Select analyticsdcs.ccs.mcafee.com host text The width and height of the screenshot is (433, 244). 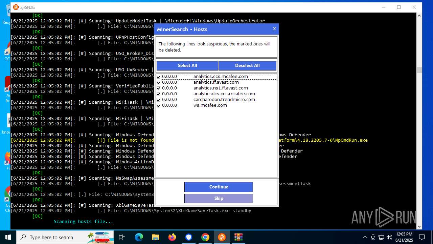pos(224,94)
